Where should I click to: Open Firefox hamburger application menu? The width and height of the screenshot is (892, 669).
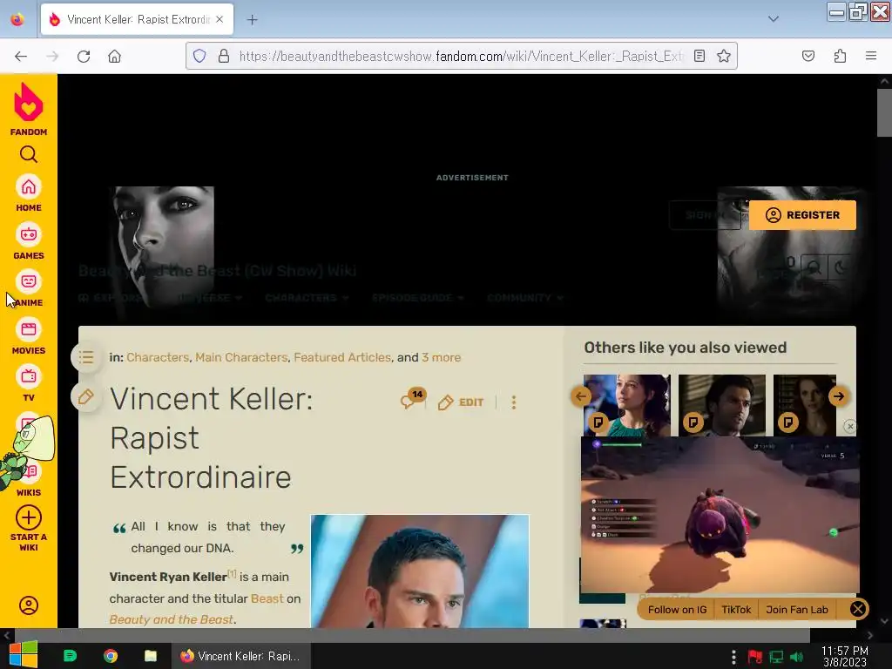tap(871, 56)
